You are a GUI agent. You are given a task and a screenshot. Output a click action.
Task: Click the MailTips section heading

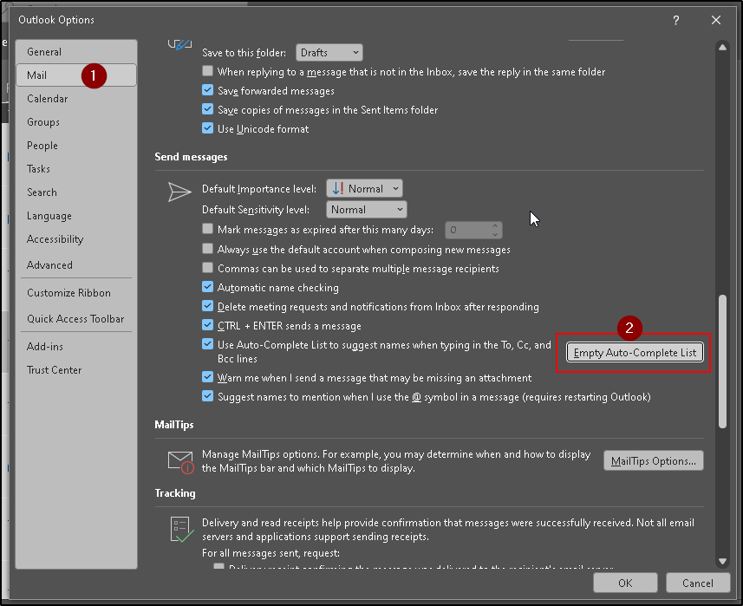pyautogui.click(x=174, y=425)
